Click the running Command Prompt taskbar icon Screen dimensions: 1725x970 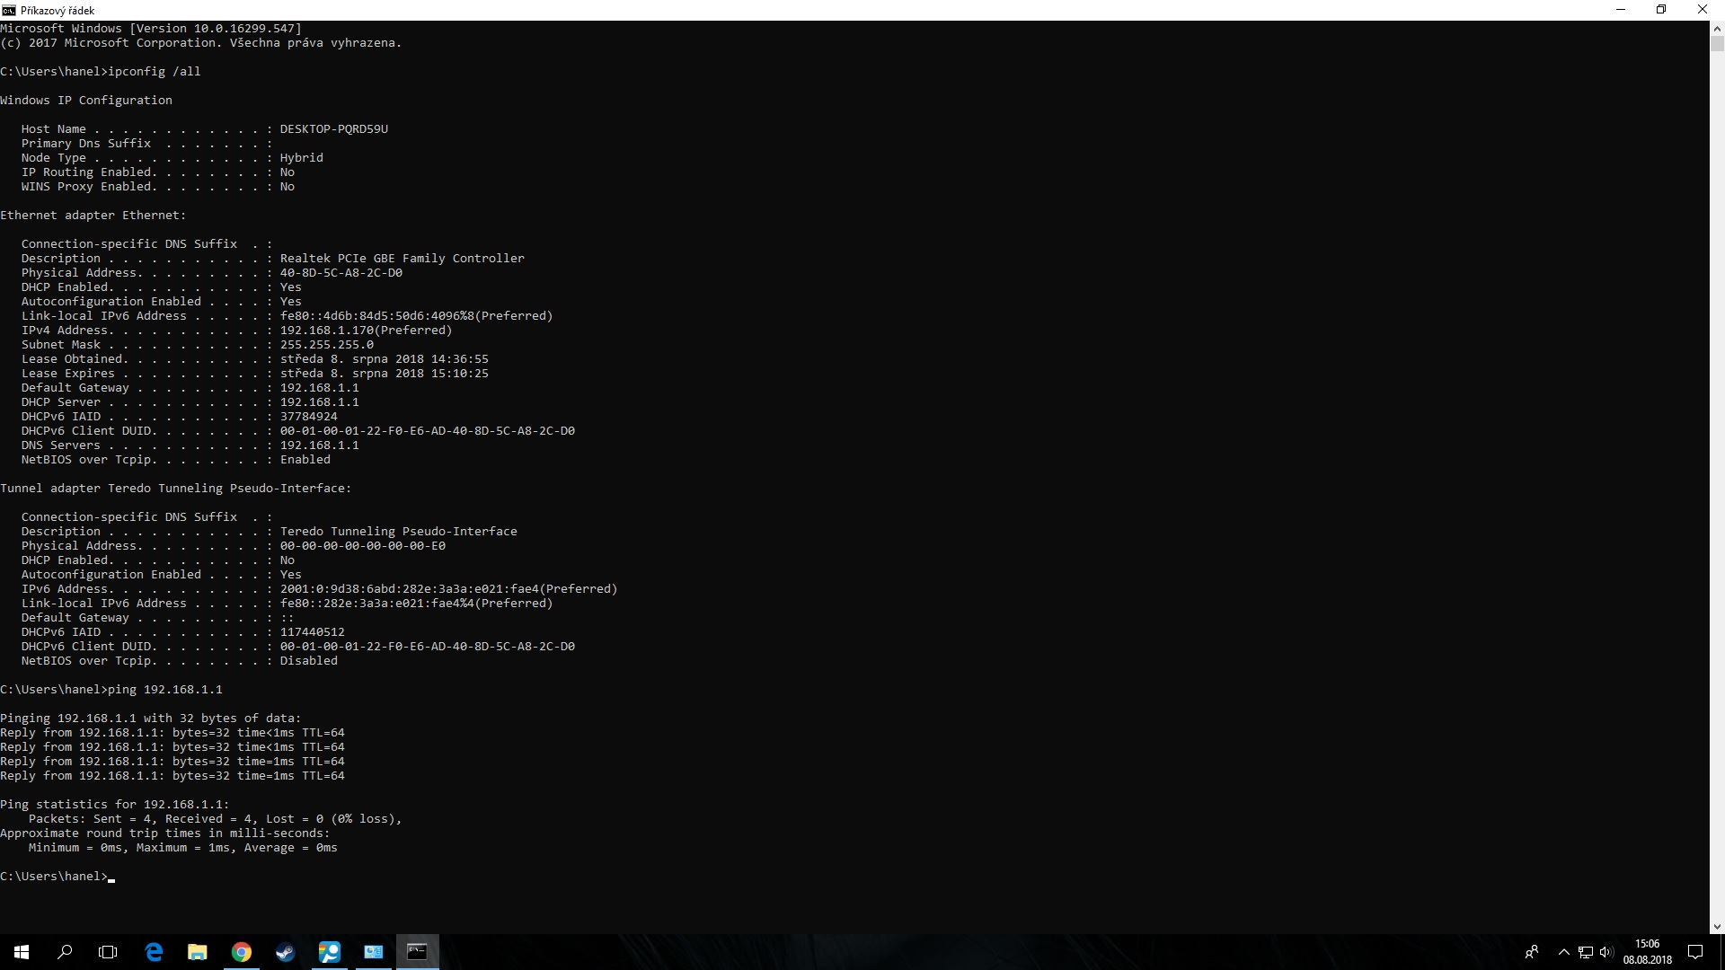417,952
